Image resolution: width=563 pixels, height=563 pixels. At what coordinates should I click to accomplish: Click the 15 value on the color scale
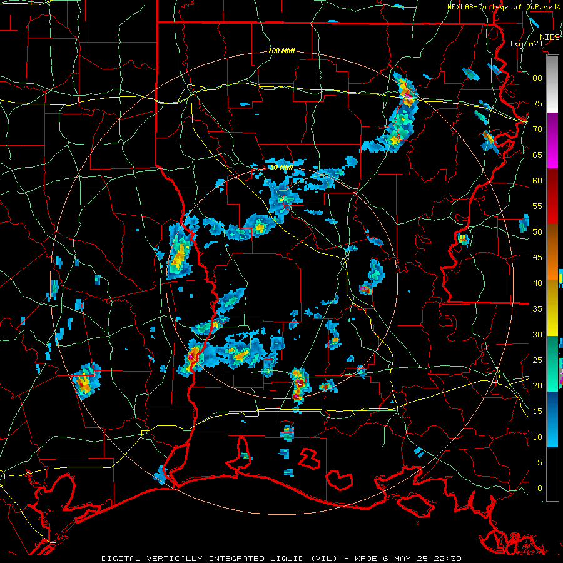pos(537,412)
